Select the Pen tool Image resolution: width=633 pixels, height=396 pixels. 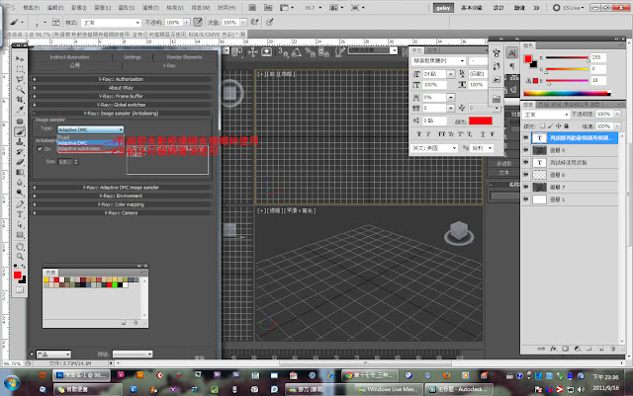coord(20,204)
